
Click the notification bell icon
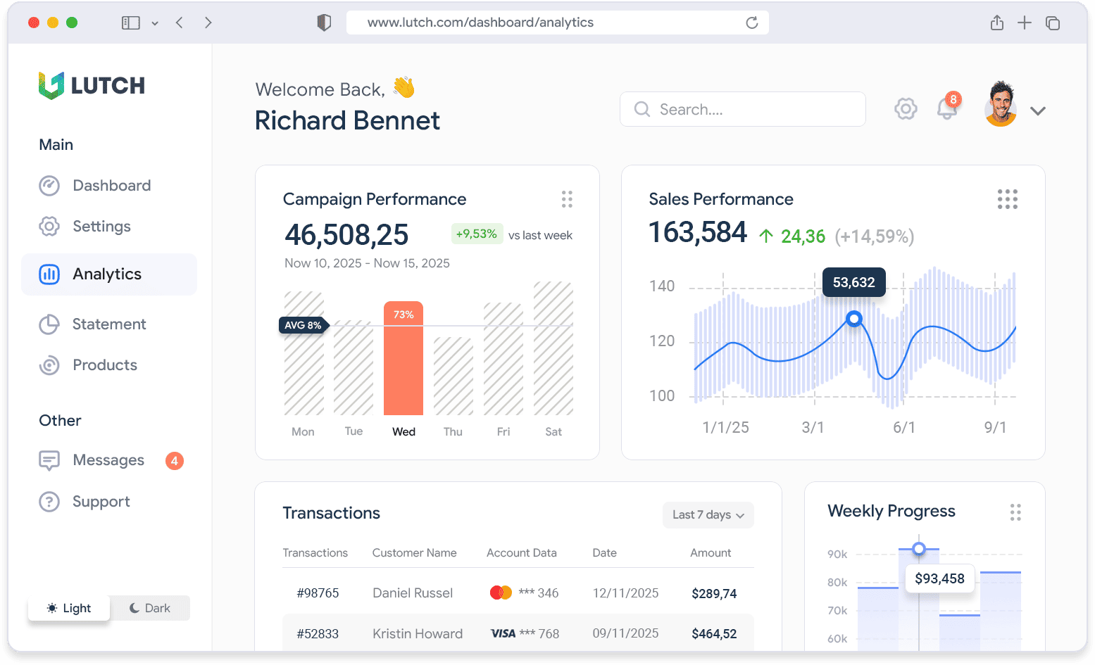click(947, 109)
